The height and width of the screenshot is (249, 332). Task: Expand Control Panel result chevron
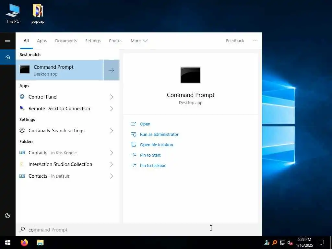coord(112,97)
